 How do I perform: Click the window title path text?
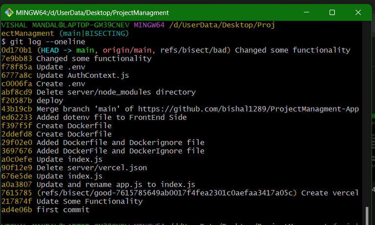click(92, 12)
